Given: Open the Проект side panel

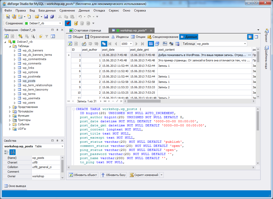Looking at the screenshot, I should pos(266,36).
